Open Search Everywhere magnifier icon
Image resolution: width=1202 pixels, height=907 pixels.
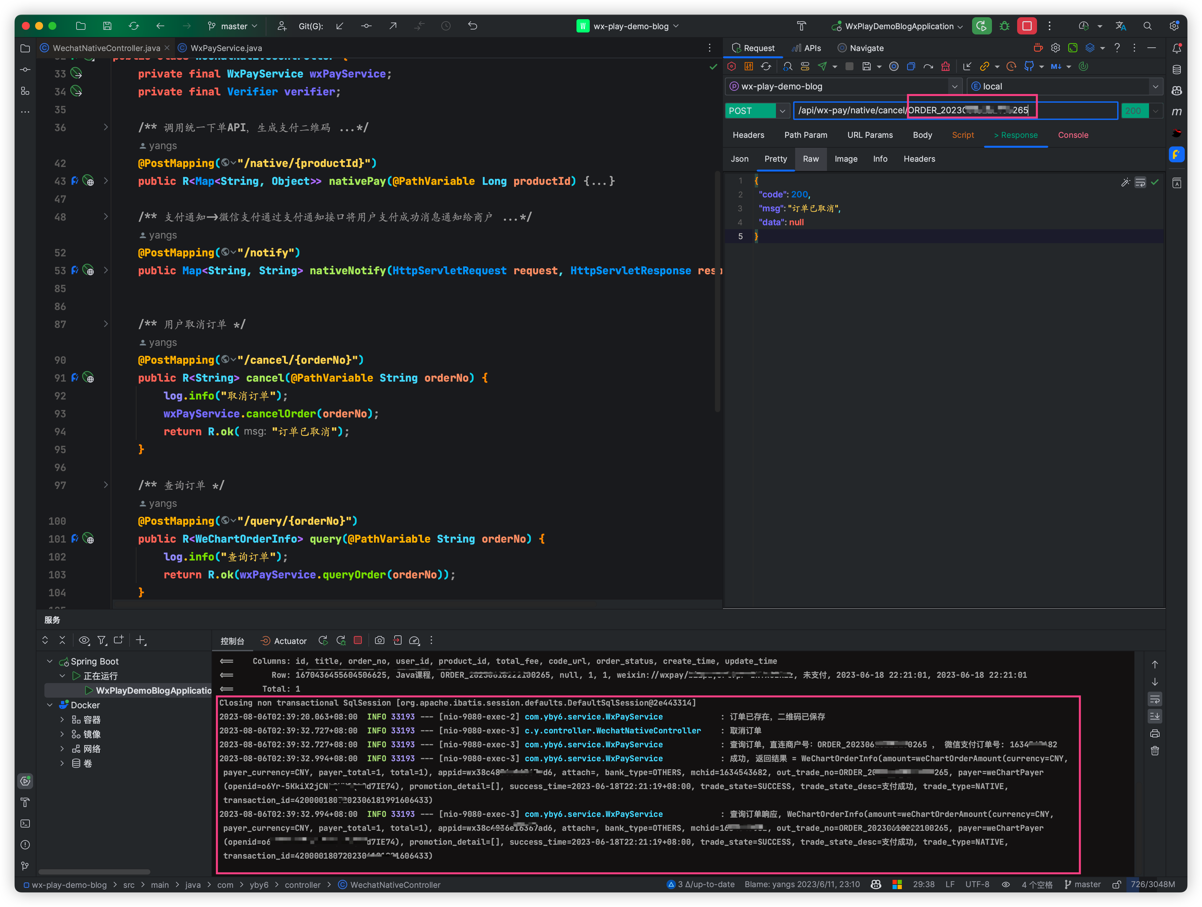coord(1147,26)
